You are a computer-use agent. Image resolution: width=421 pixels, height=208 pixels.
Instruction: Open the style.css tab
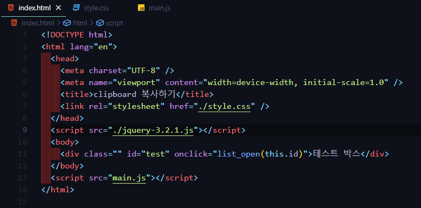(x=96, y=8)
